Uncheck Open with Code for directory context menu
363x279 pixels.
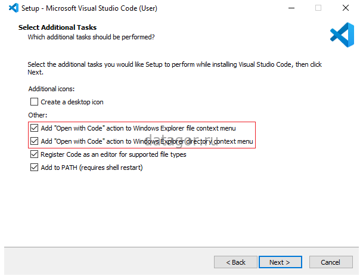[34, 141]
